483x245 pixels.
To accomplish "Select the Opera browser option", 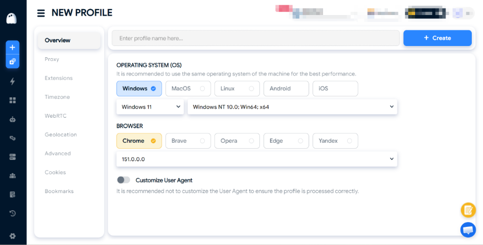I will (237, 141).
